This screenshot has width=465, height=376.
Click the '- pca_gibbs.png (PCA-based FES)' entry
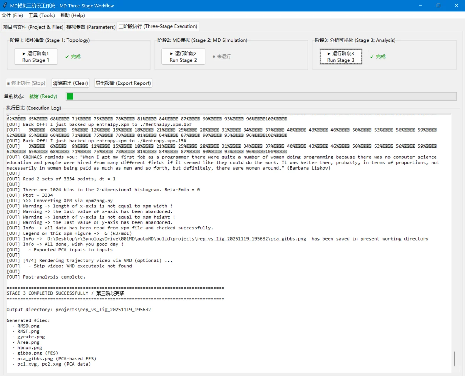click(54, 359)
